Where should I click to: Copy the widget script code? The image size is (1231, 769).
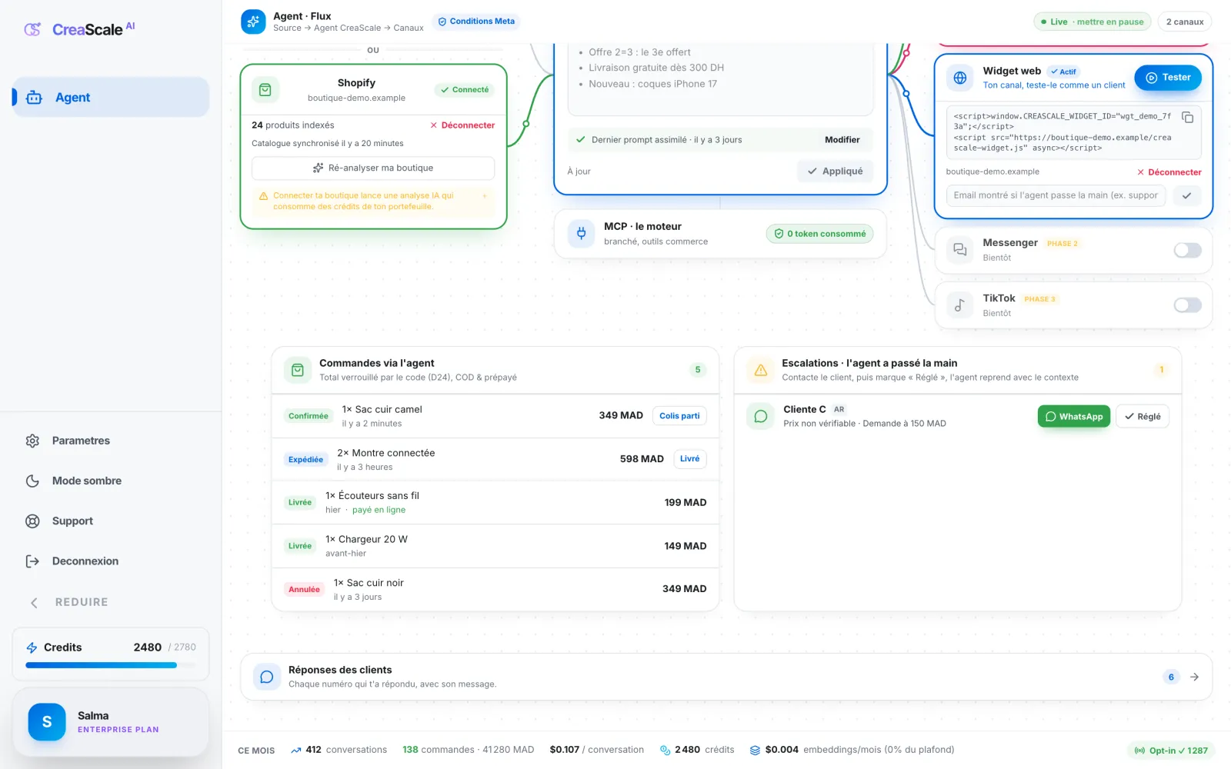click(x=1188, y=118)
